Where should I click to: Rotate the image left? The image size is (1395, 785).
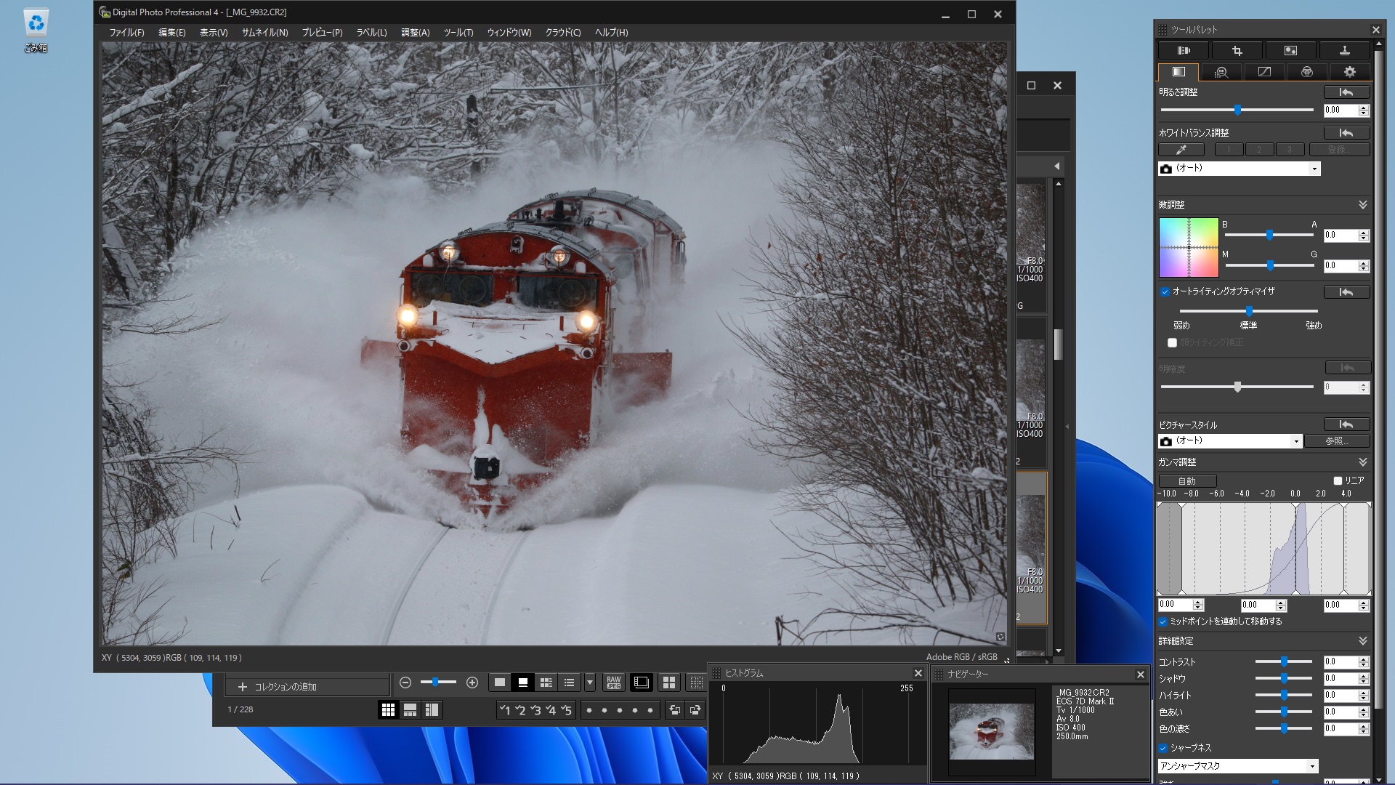[x=675, y=710]
